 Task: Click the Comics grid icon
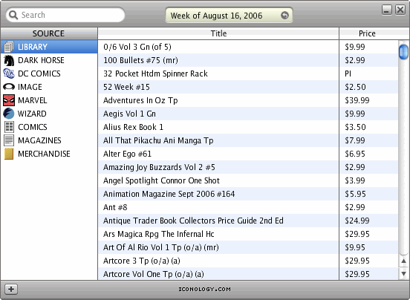[9, 127]
